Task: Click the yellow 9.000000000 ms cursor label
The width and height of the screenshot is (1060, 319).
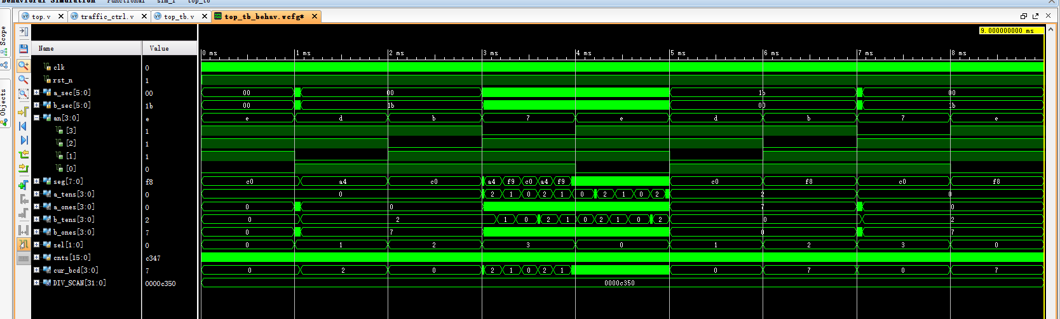Action: click(1011, 30)
